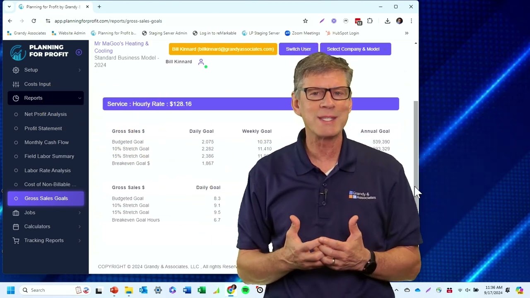Expand the Jobs submenu arrow
Screen dimensions: 530x298
(x=79, y=213)
